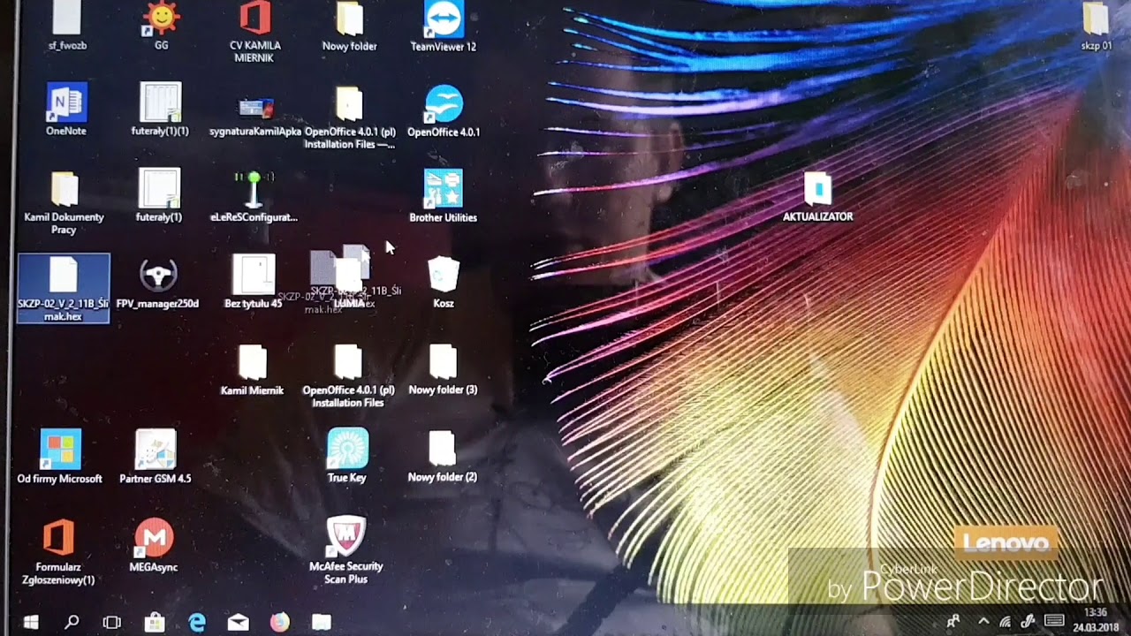1131x636 pixels.
Task: Open the People tray icon
Action: [x=953, y=622]
